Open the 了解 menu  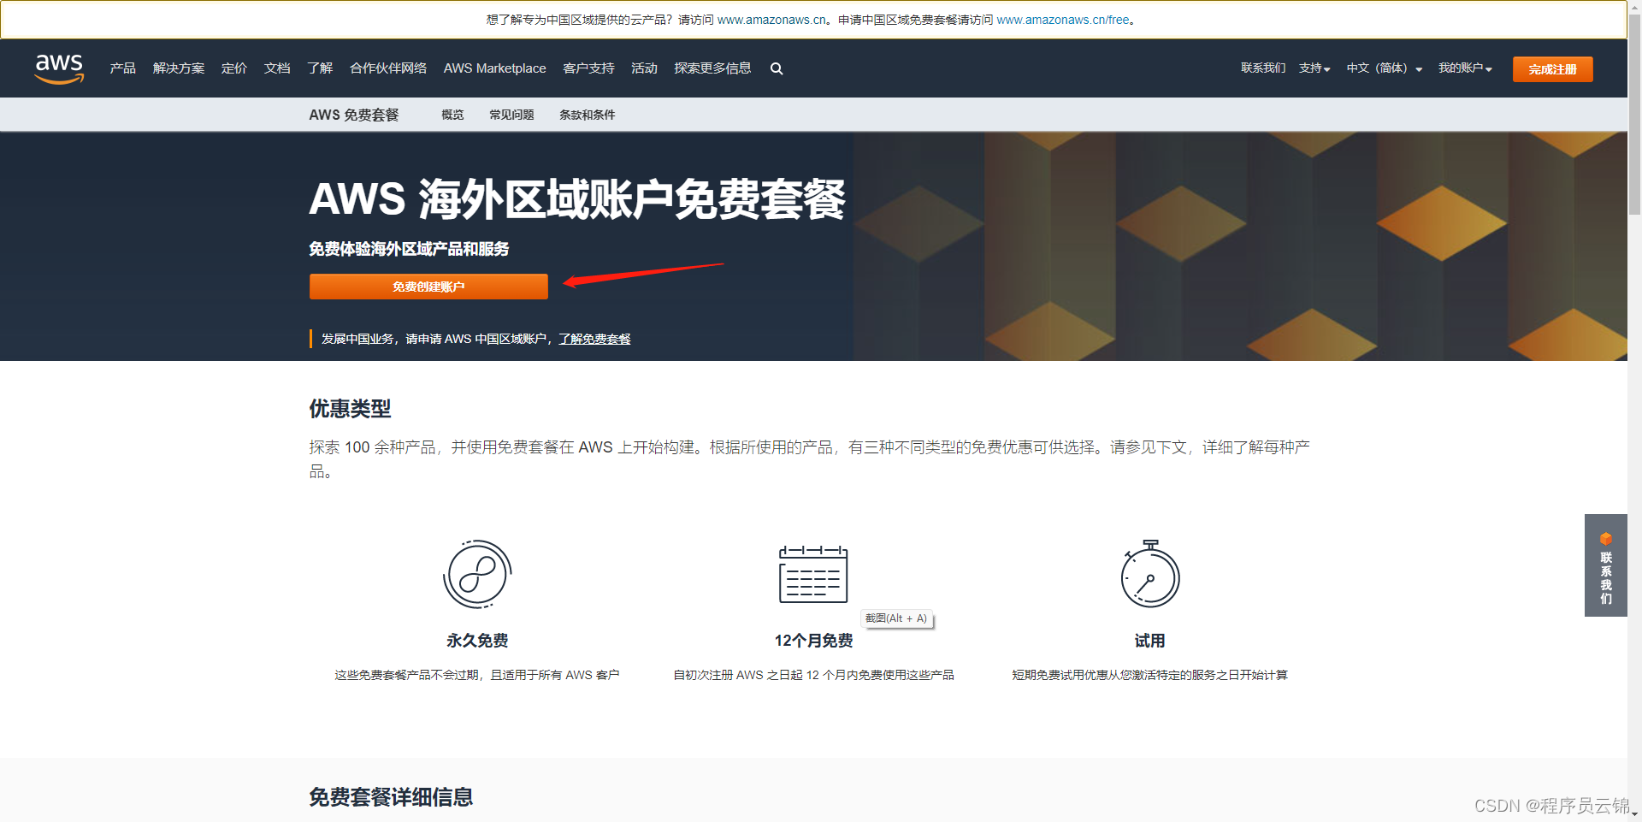coord(320,68)
